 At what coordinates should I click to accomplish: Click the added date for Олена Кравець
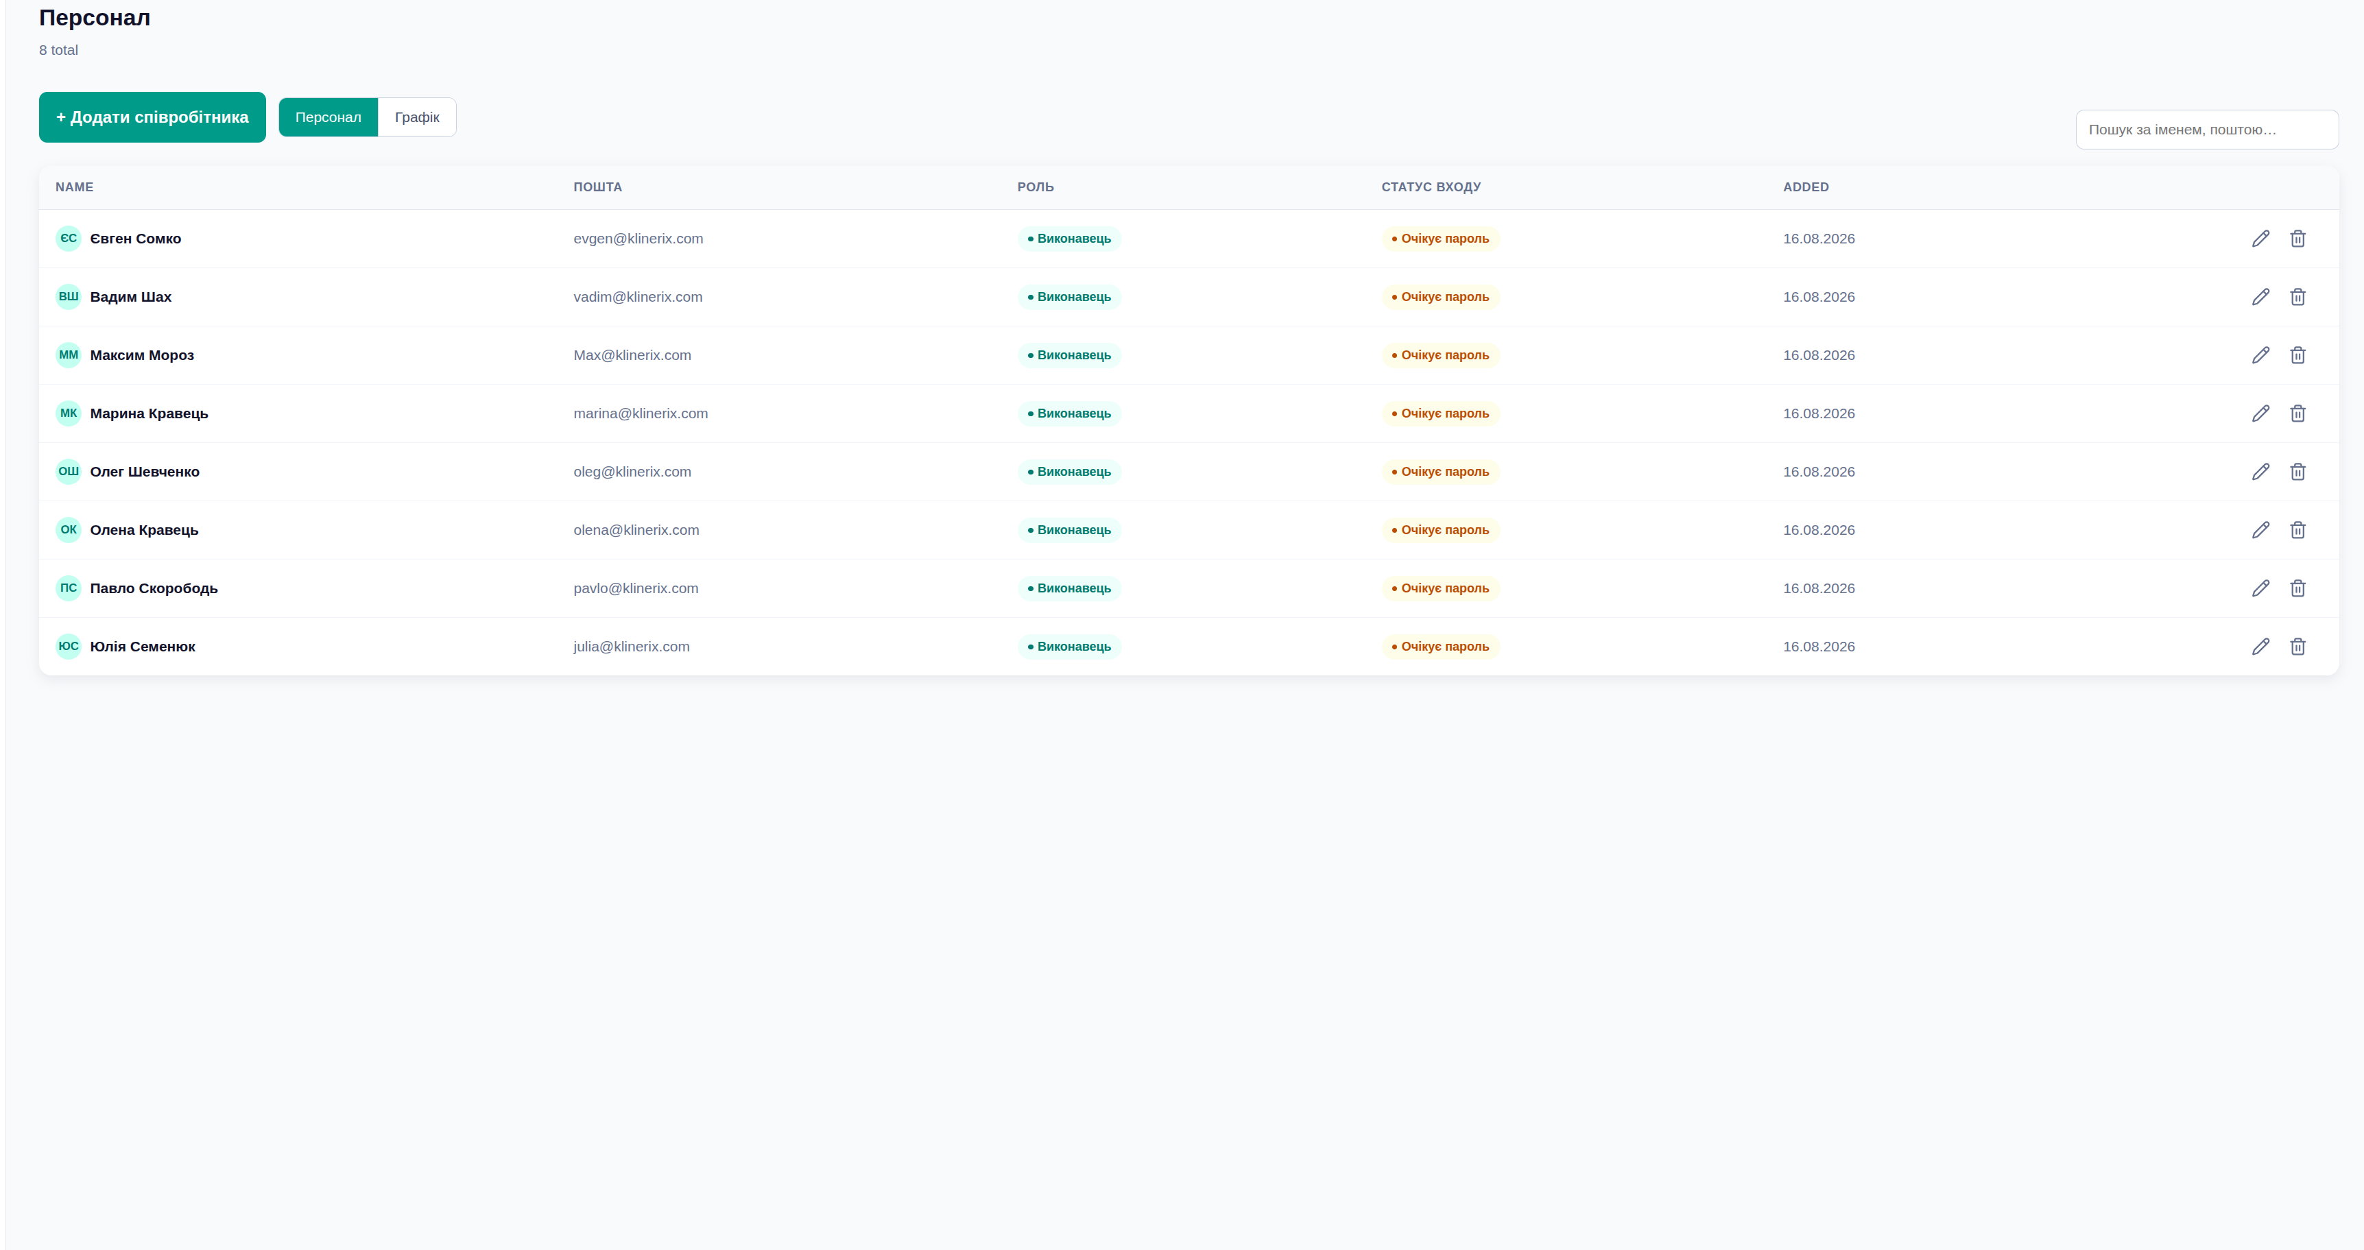(x=1819, y=529)
